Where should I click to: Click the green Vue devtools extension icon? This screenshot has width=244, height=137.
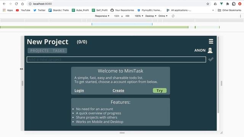click(x=222, y=4)
